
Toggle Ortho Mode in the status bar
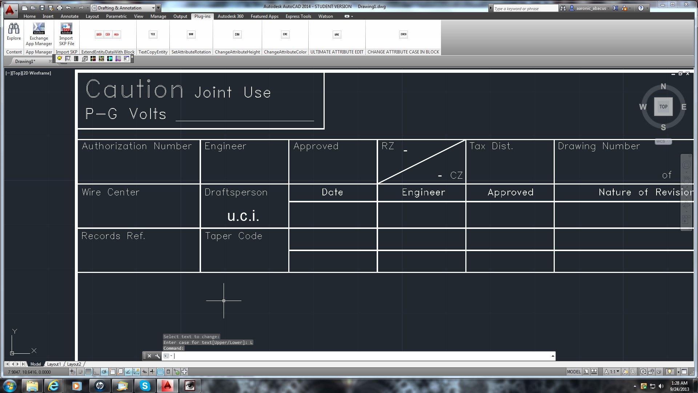coord(96,372)
